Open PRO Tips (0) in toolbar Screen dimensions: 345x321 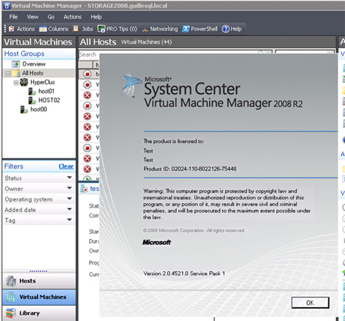[117, 29]
